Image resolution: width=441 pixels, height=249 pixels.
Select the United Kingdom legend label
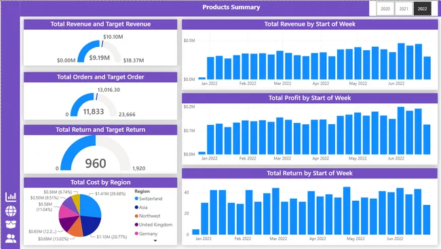[x=155, y=225]
